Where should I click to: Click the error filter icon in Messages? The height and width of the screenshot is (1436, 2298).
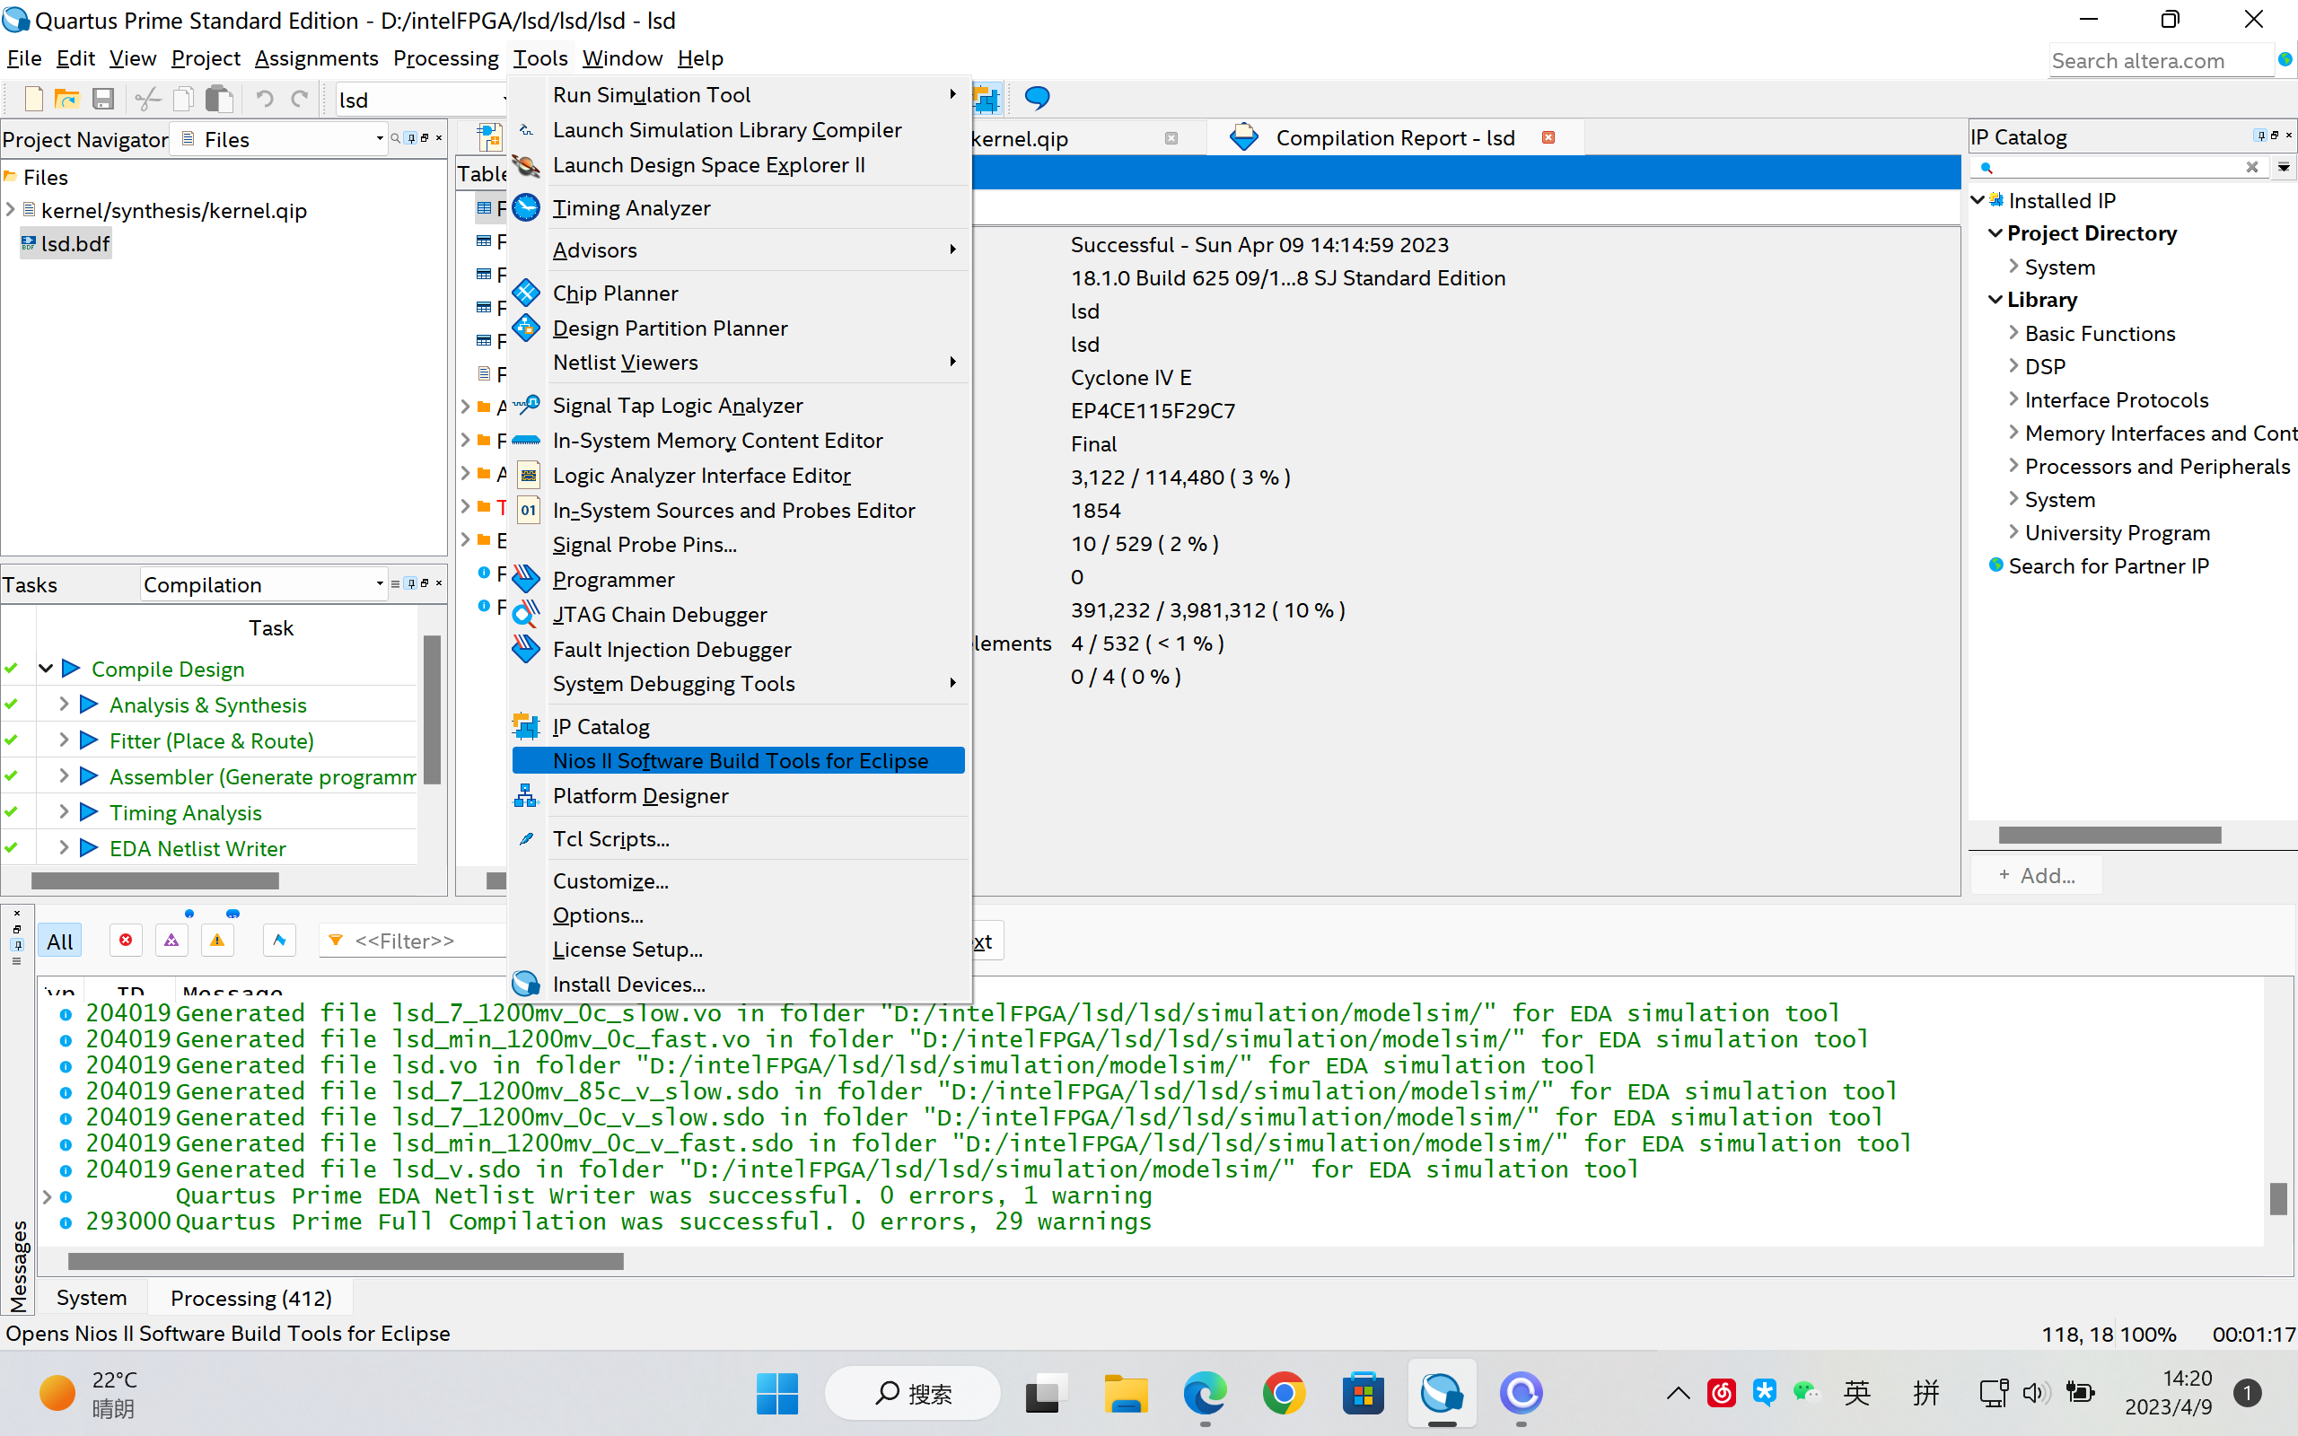click(x=126, y=941)
